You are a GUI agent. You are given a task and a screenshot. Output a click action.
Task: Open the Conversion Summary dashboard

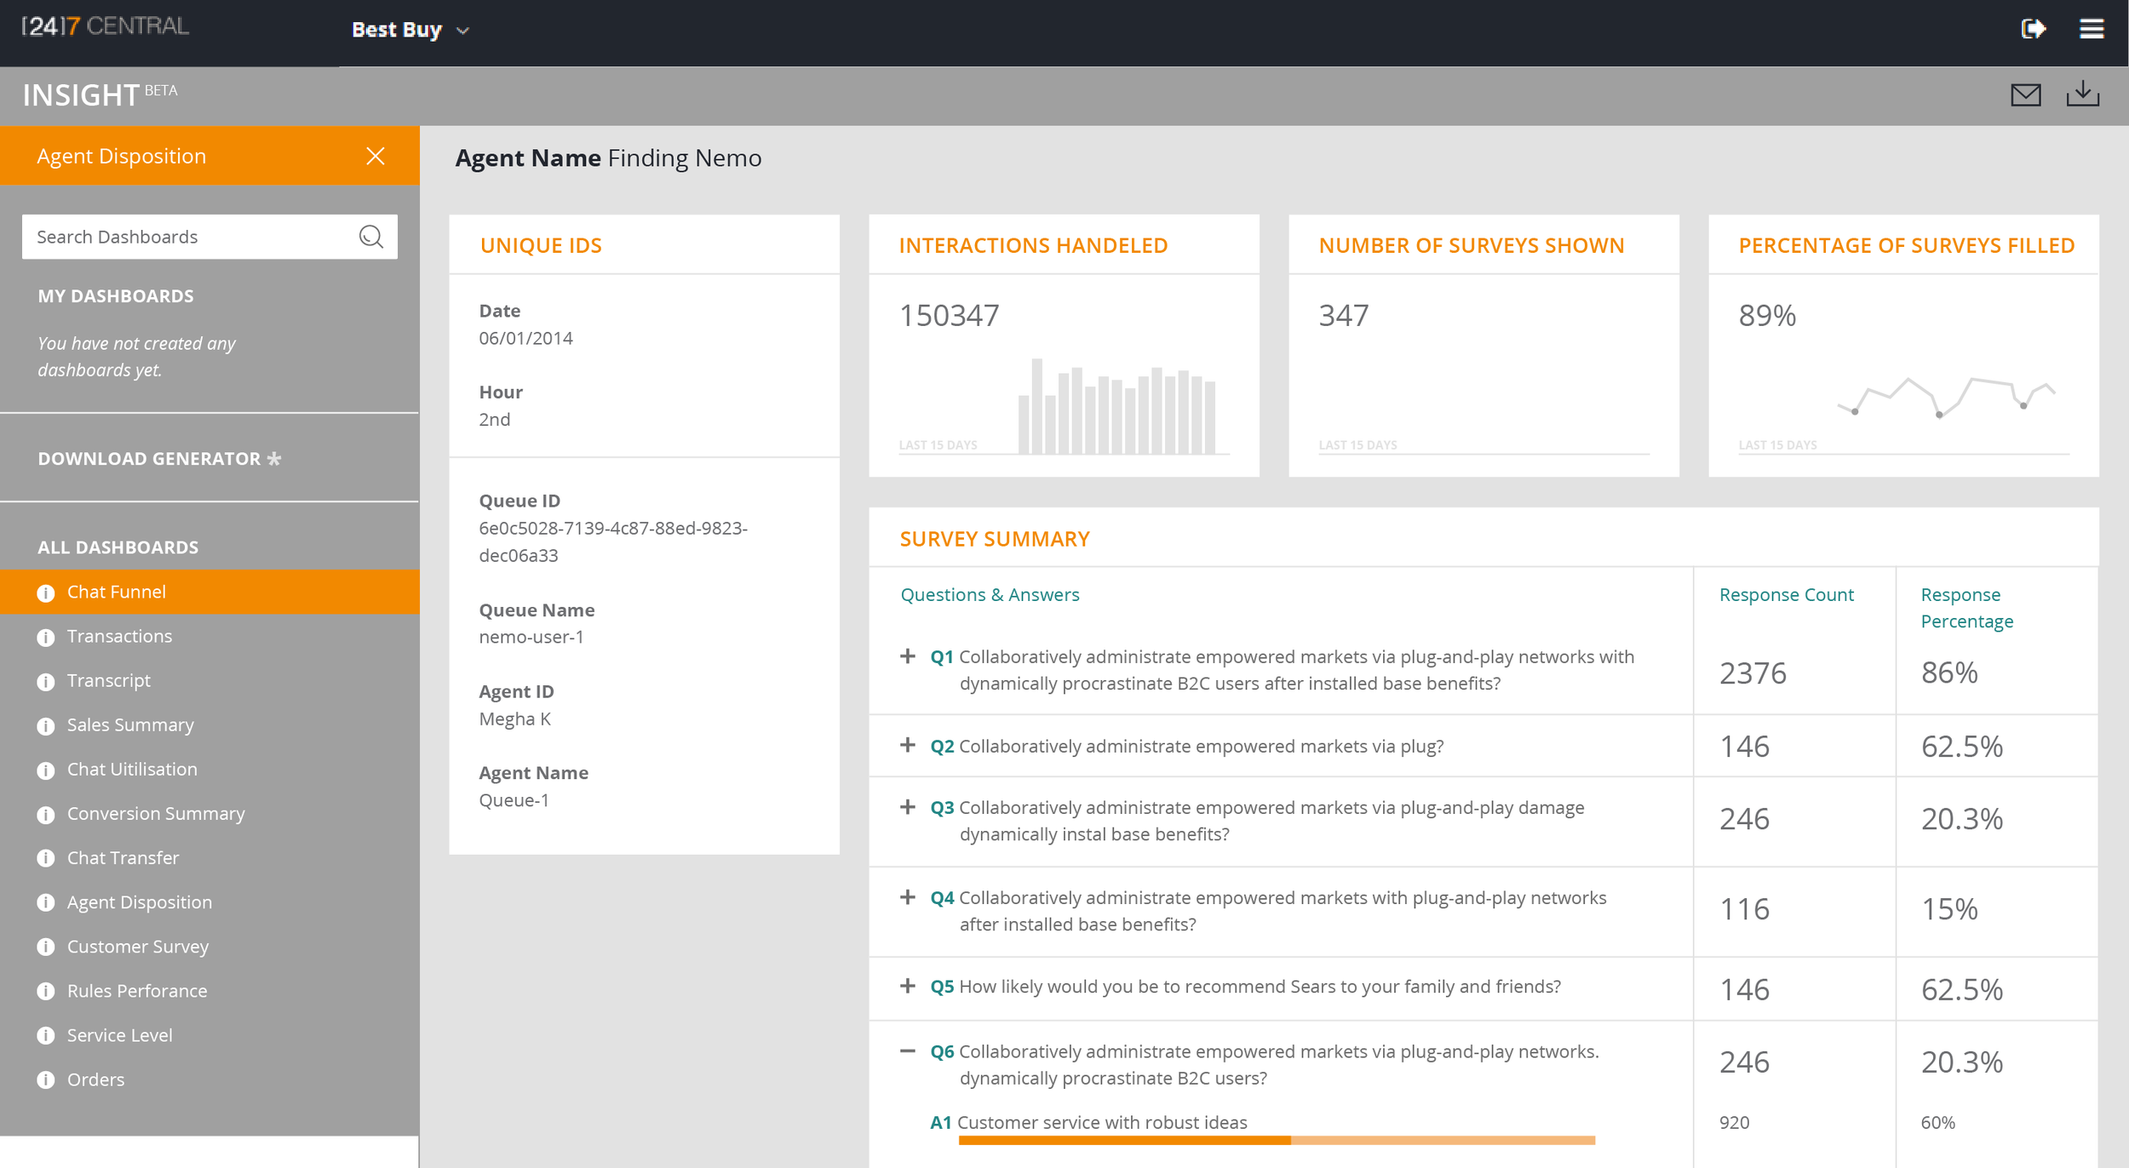(x=156, y=813)
